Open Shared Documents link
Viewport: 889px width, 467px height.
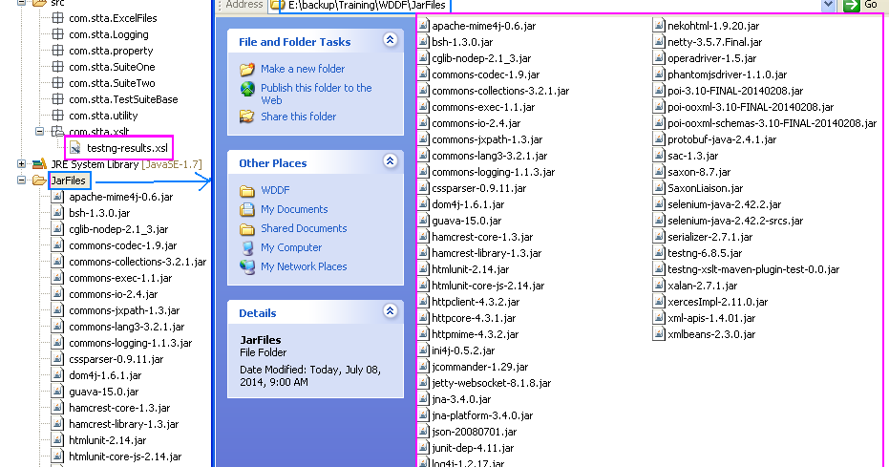pyautogui.click(x=304, y=228)
